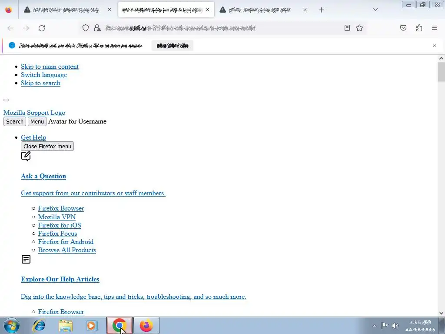This screenshot has height=334, width=445.
Task: Click the small empty button above logo
Action: tap(6, 100)
